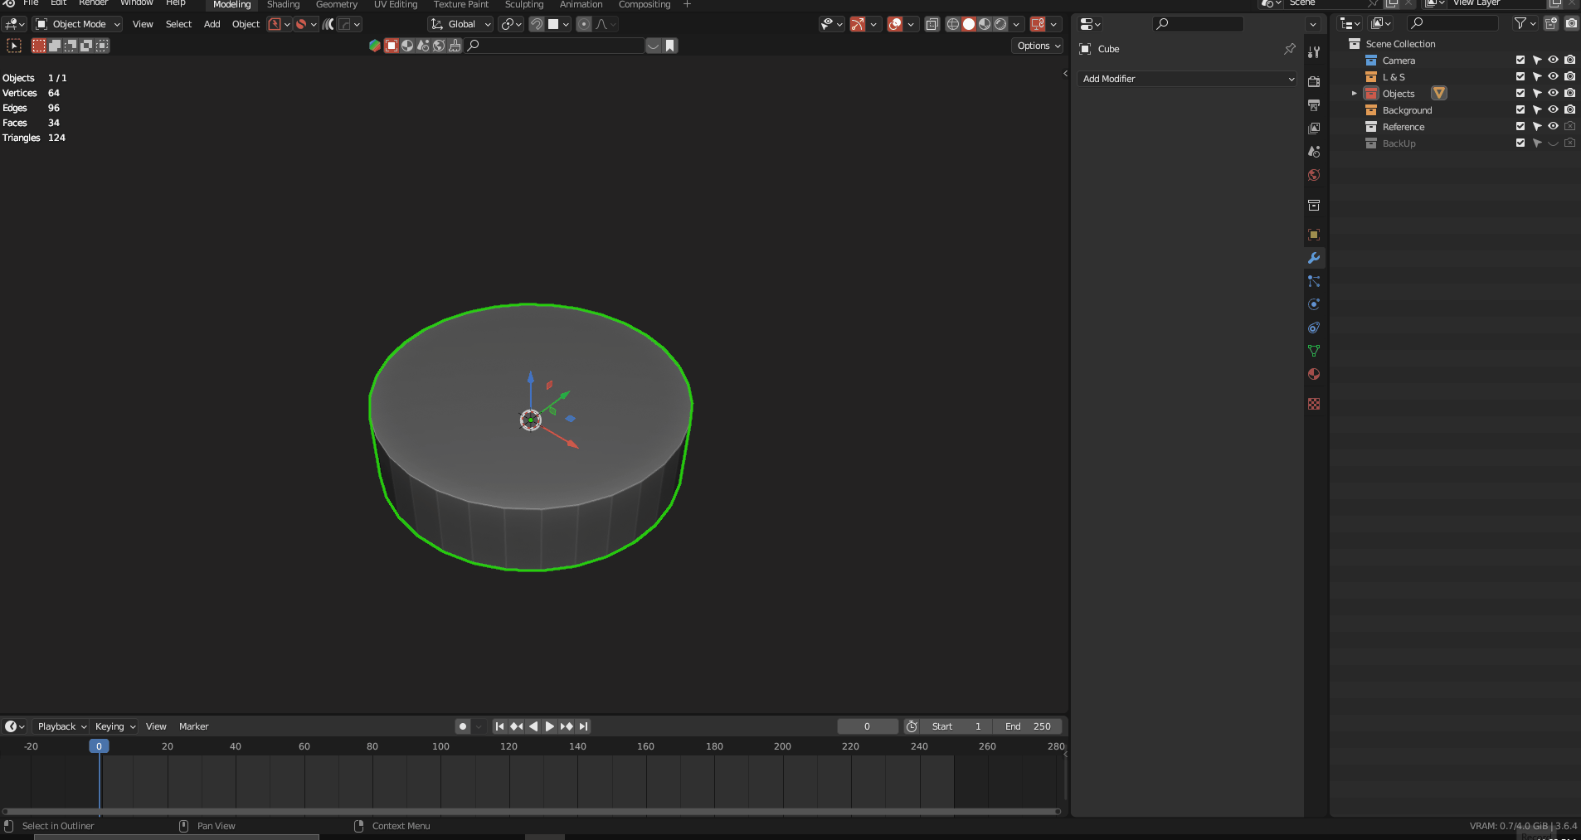The image size is (1581, 840).
Task: Open the Output properties tab
Action: pos(1314,105)
